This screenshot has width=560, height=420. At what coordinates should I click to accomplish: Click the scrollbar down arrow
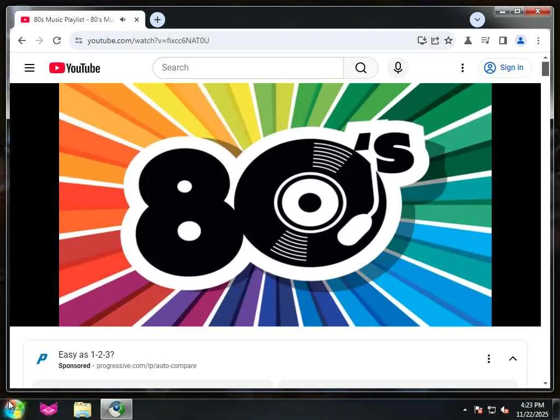point(545,383)
